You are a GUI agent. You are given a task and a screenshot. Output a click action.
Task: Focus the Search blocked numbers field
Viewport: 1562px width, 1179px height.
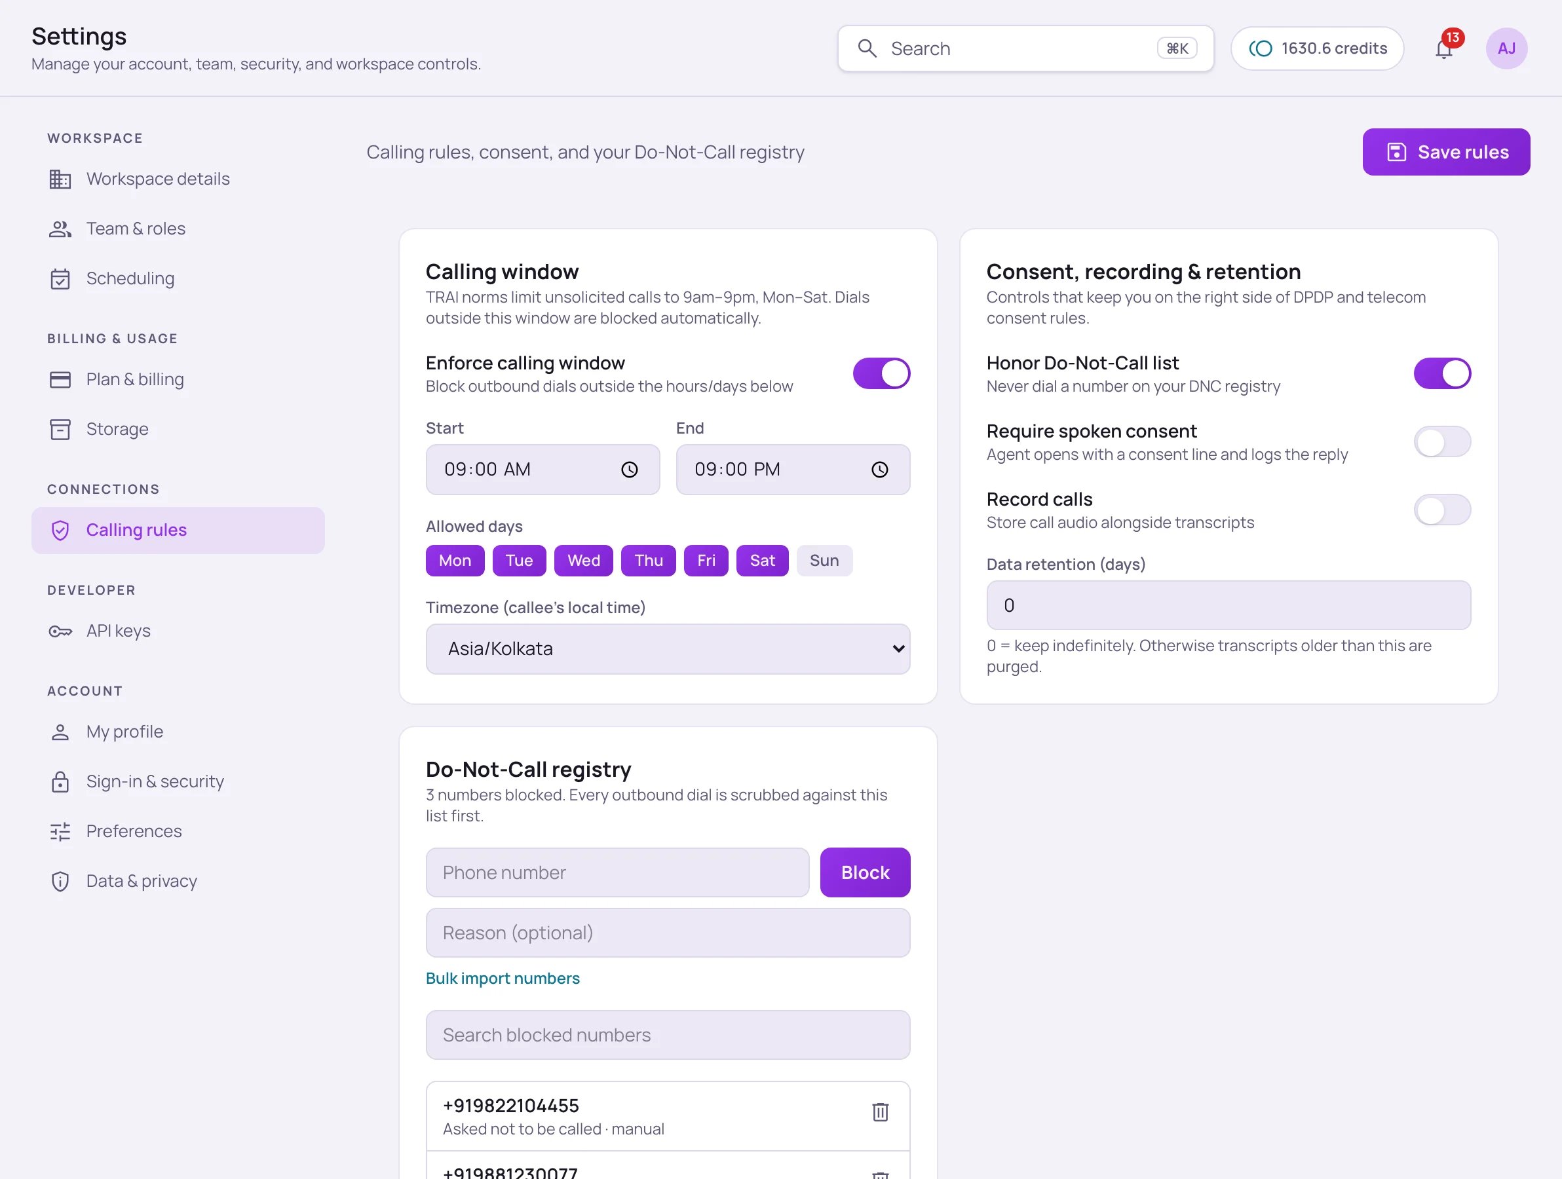tap(667, 1035)
